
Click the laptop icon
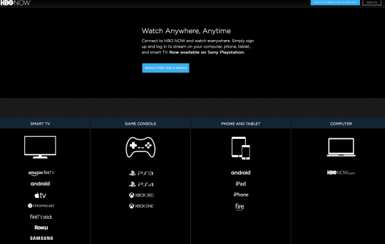341,147
